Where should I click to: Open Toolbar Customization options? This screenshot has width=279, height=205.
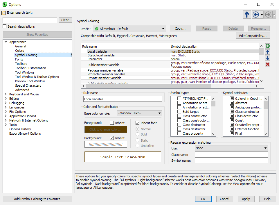coord(30,68)
